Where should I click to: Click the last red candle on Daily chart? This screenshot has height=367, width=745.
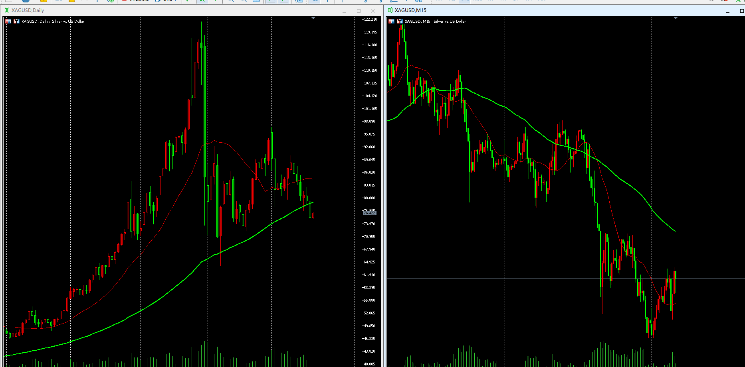coord(313,216)
